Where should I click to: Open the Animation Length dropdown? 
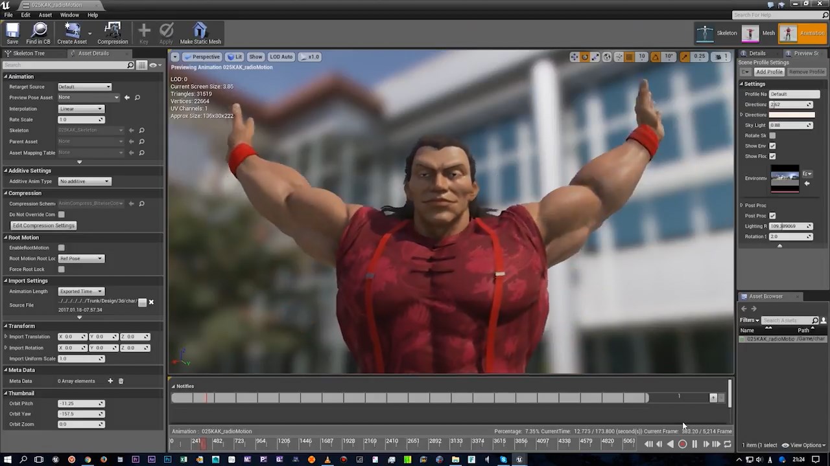point(80,291)
